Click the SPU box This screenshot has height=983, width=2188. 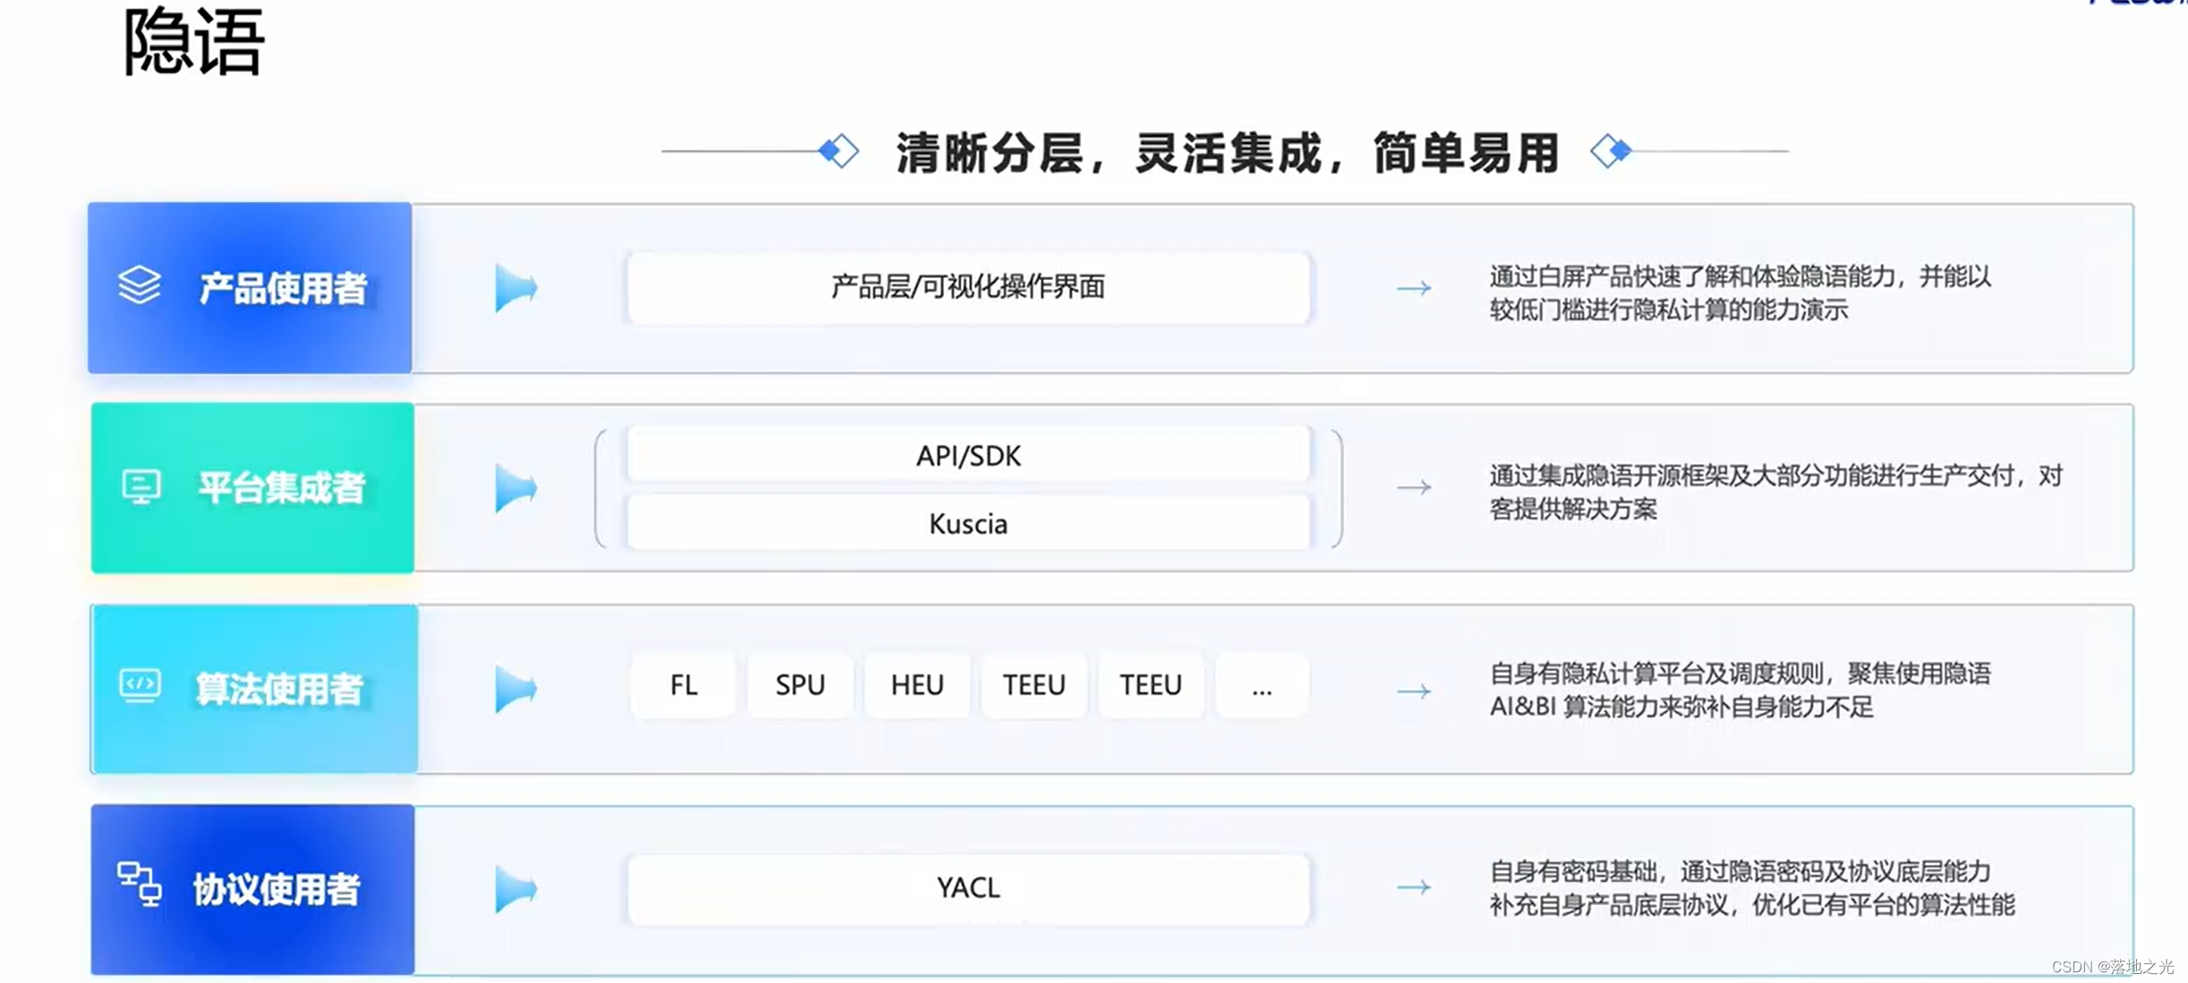click(800, 685)
